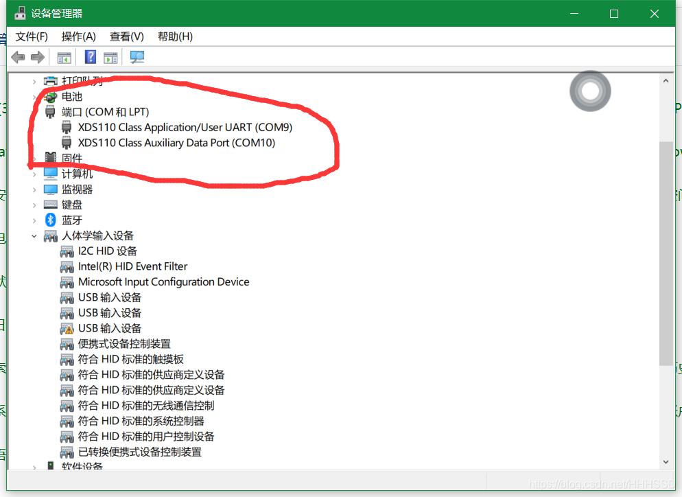Click the computer icon beside 计算机
The width and height of the screenshot is (682, 497).
tap(51, 174)
